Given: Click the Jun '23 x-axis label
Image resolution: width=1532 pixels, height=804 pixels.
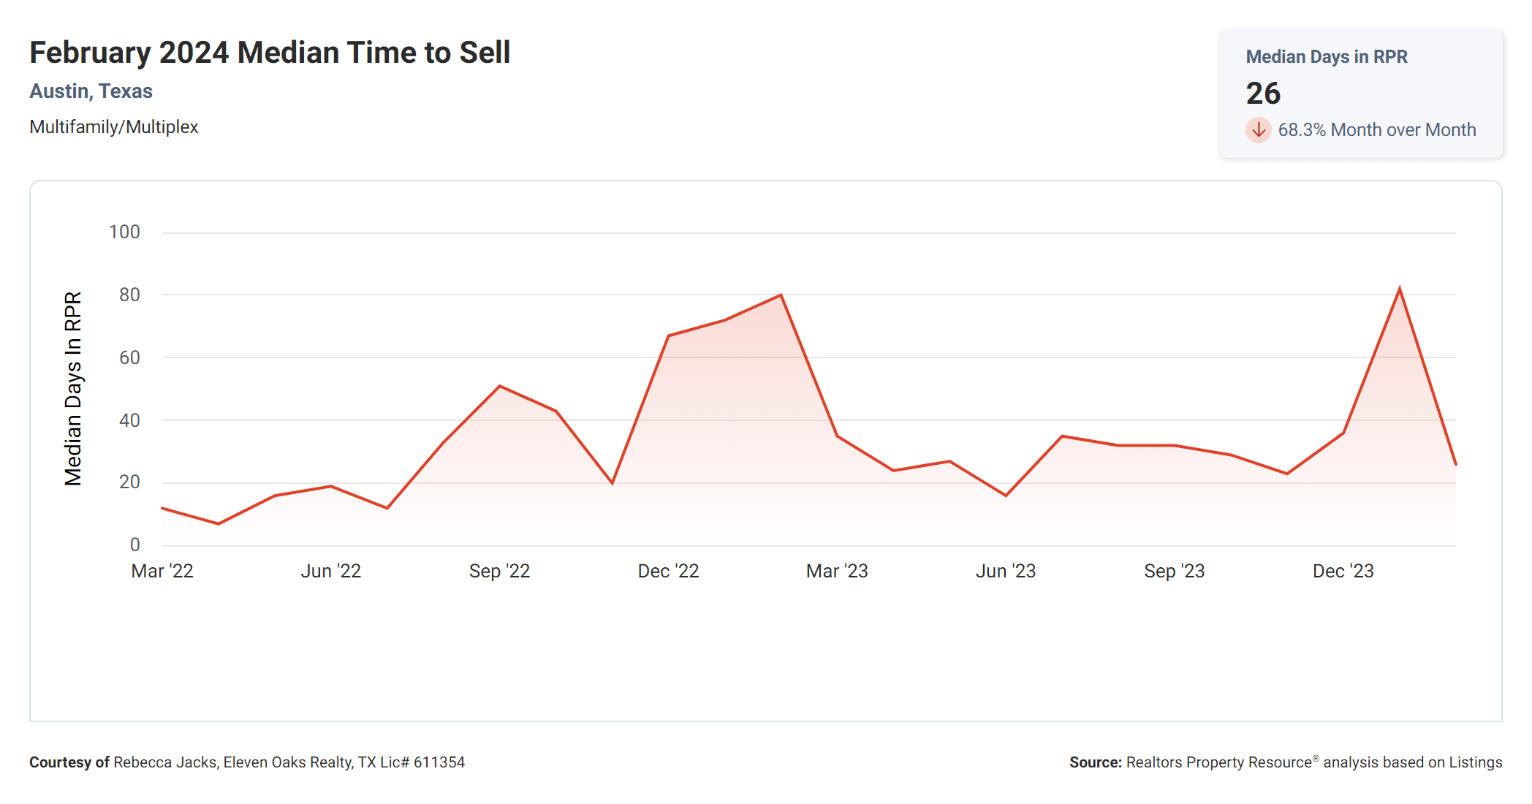Looking at the screenshot, I should [1006, 571].
